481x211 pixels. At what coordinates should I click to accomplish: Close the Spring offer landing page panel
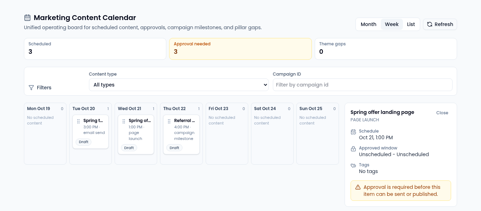tap(442, 113)
